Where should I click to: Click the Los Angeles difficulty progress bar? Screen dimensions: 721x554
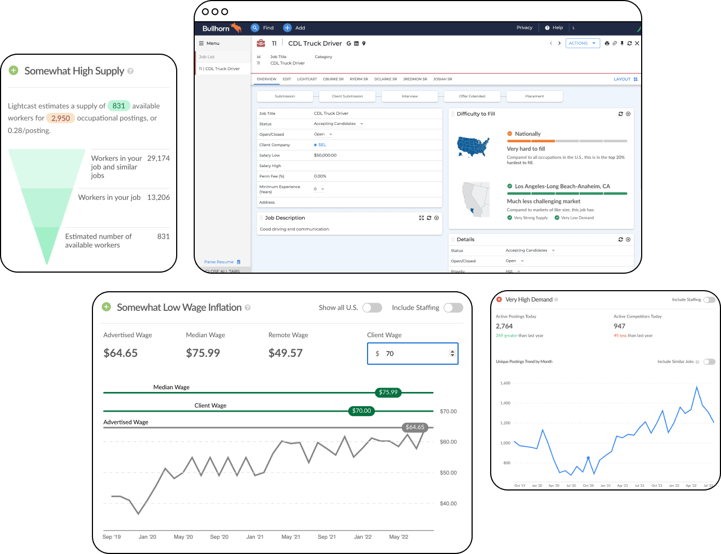567,194
